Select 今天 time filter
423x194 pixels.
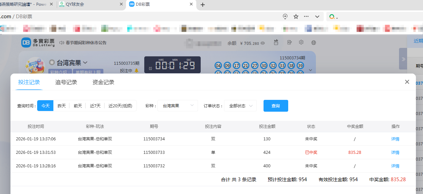(x=45, y=106)
